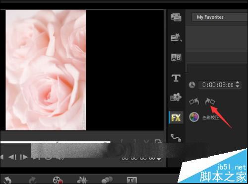The width and height of the screenshot is (248, 184).
Task: Open the Graphic library panel
Action: point(176,97)
